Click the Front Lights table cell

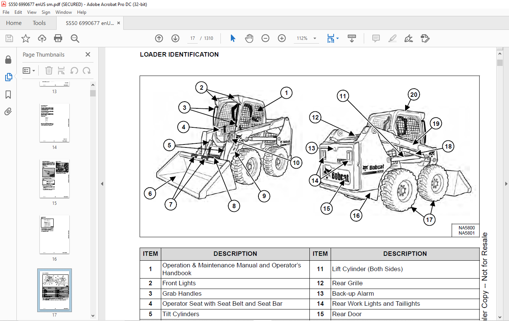point(235,283)
